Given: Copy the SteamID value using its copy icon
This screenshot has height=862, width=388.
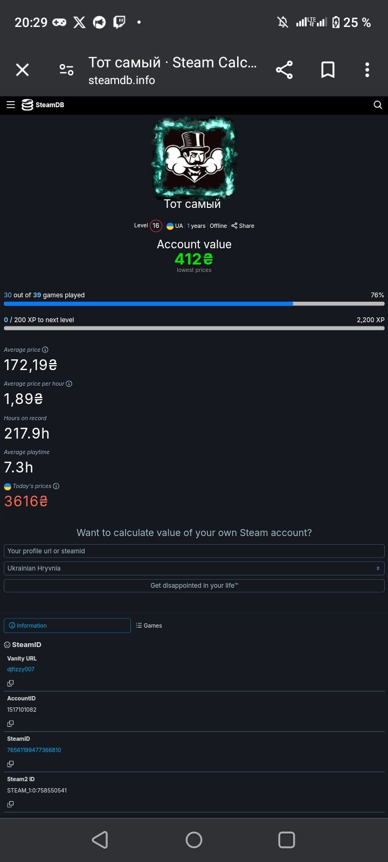Looking at the screenshot, I should pyautogui.click(x=10, y=764).
